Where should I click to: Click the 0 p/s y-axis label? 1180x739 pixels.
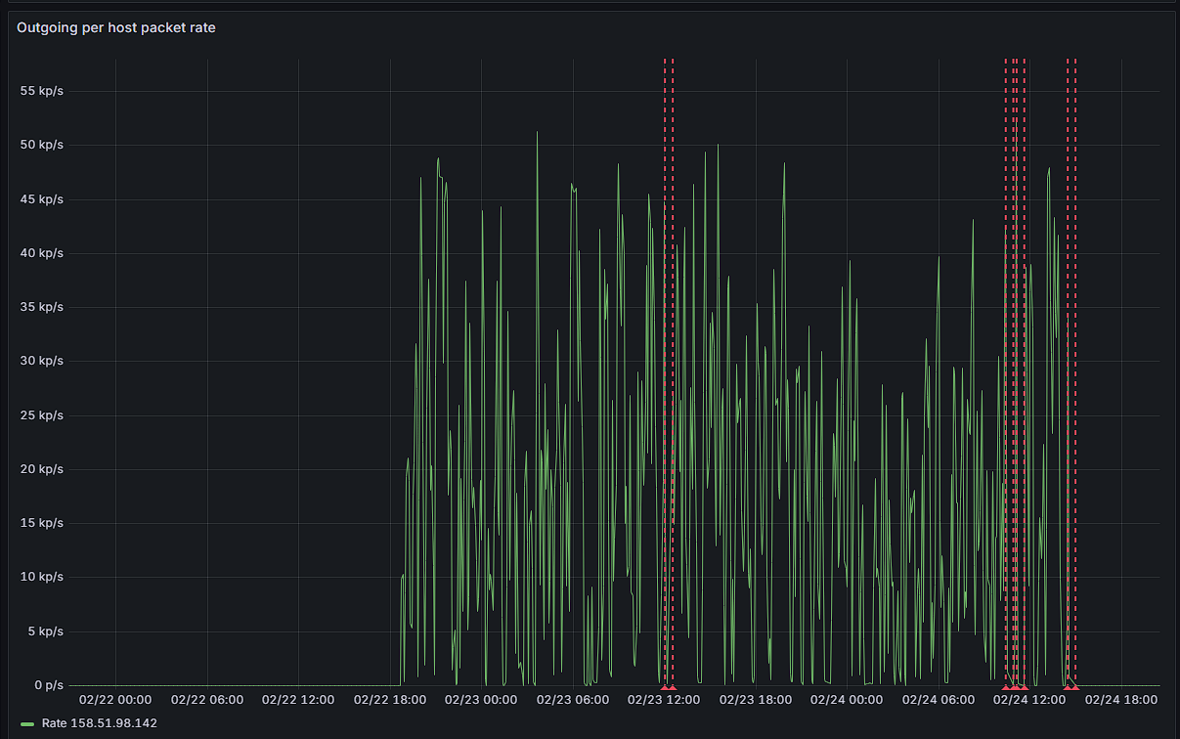point(47,684)
